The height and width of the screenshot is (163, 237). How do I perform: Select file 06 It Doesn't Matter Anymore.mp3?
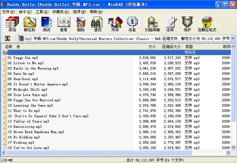(x=117, y=84)
